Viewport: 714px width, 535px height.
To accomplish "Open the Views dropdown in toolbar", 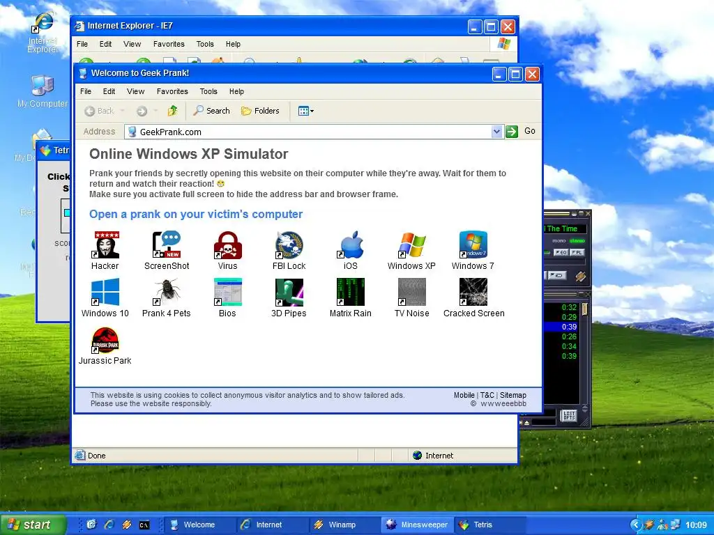I will coord(305,111).
